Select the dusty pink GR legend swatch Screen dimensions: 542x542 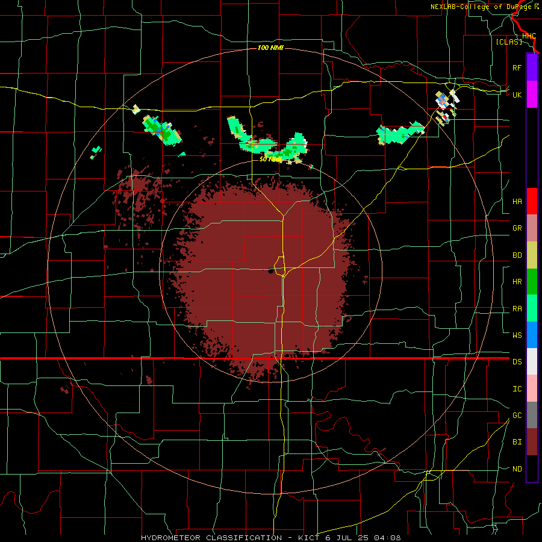[x=532, y=228]
